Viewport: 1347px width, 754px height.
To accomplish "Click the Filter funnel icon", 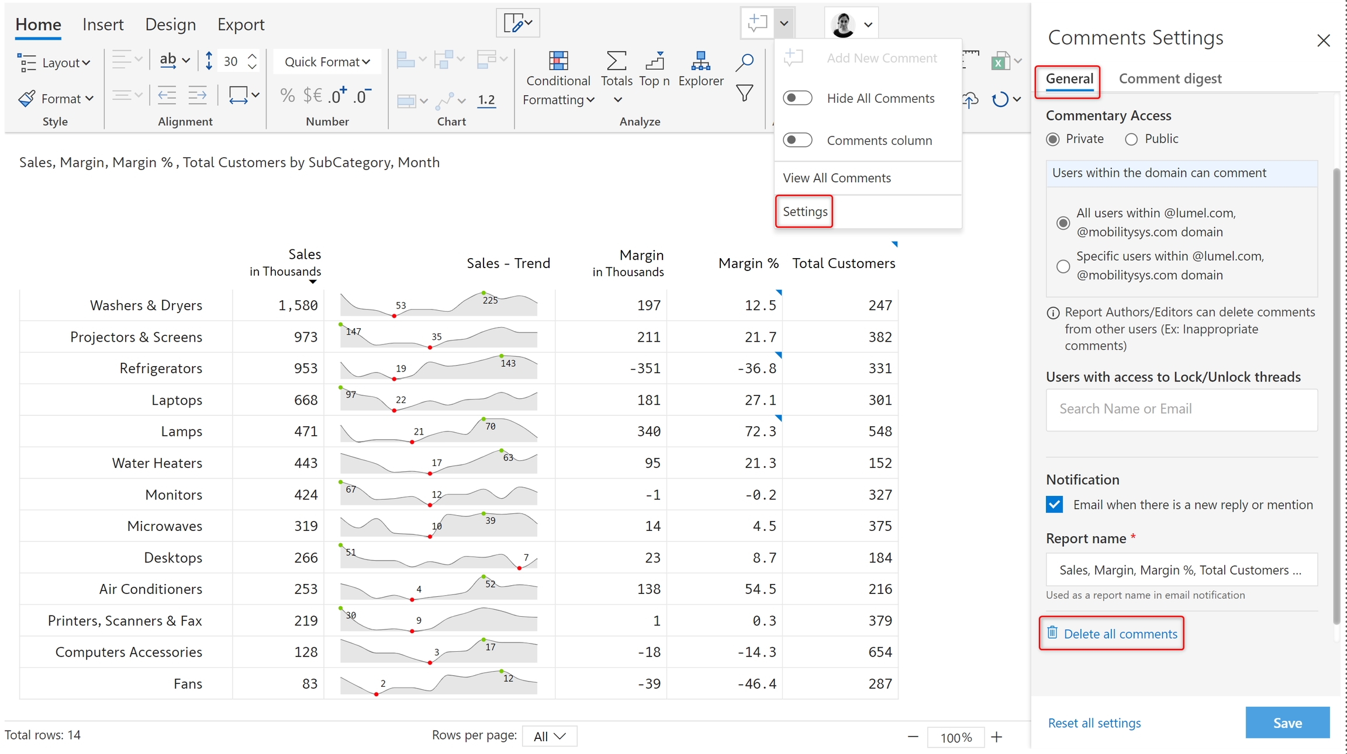I will click(744, 93).
